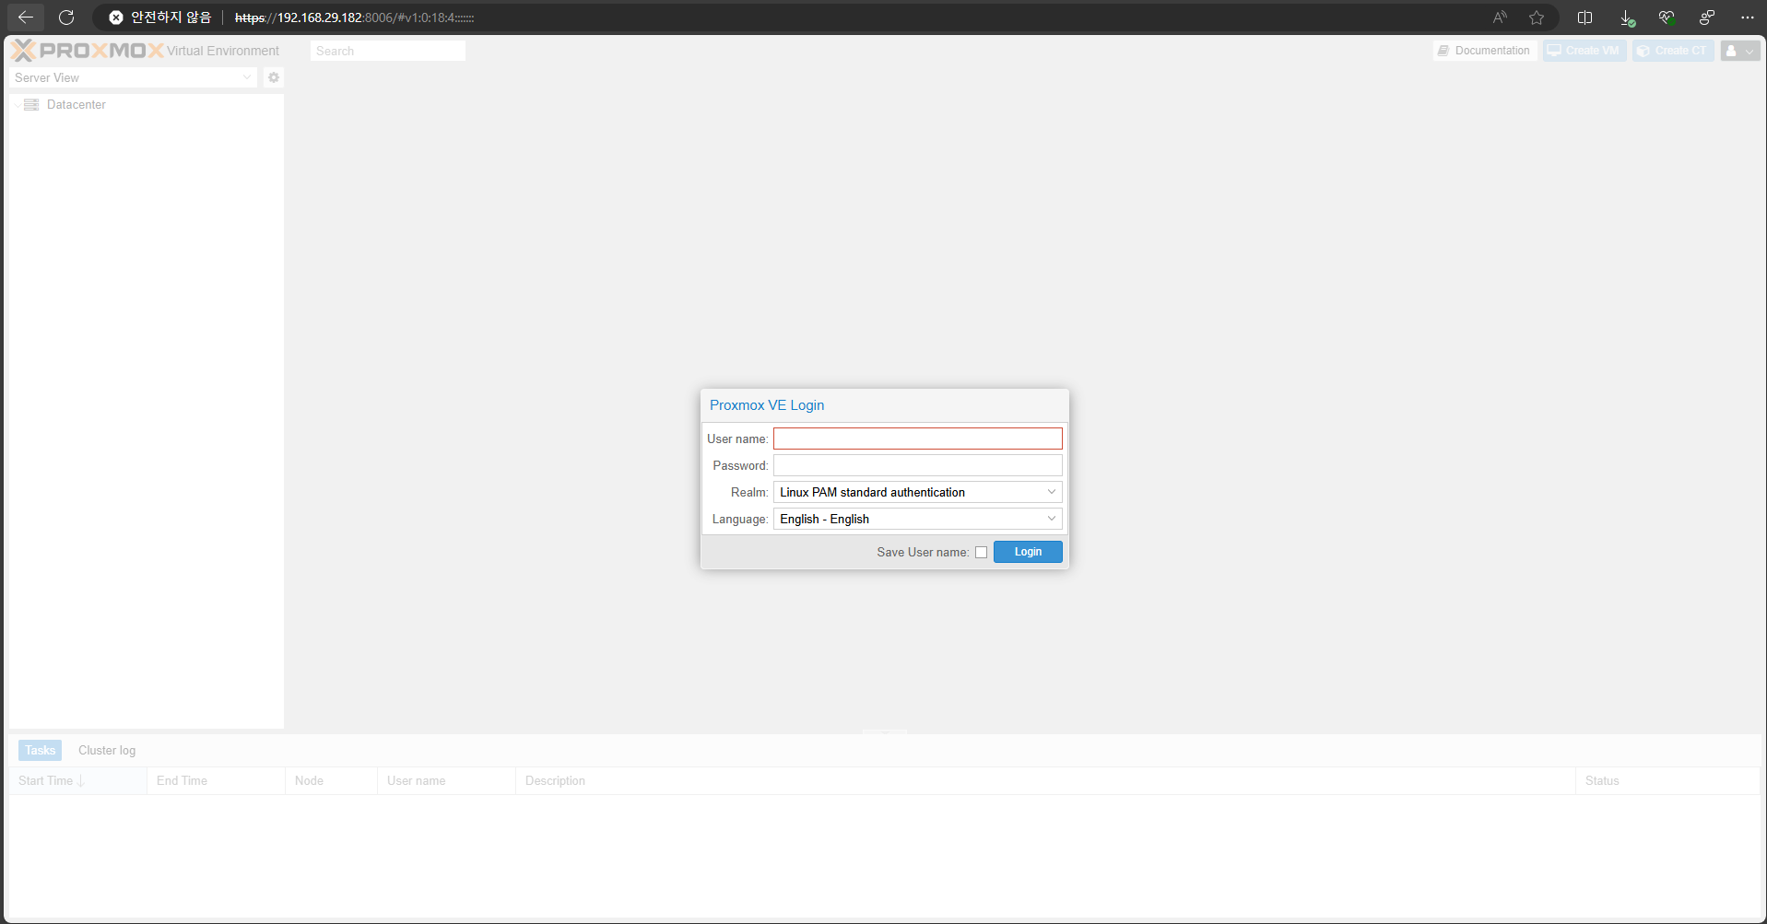Click the Proxmox logo
The width and height of the screenshot is (1767, 924).
(88, 51)
